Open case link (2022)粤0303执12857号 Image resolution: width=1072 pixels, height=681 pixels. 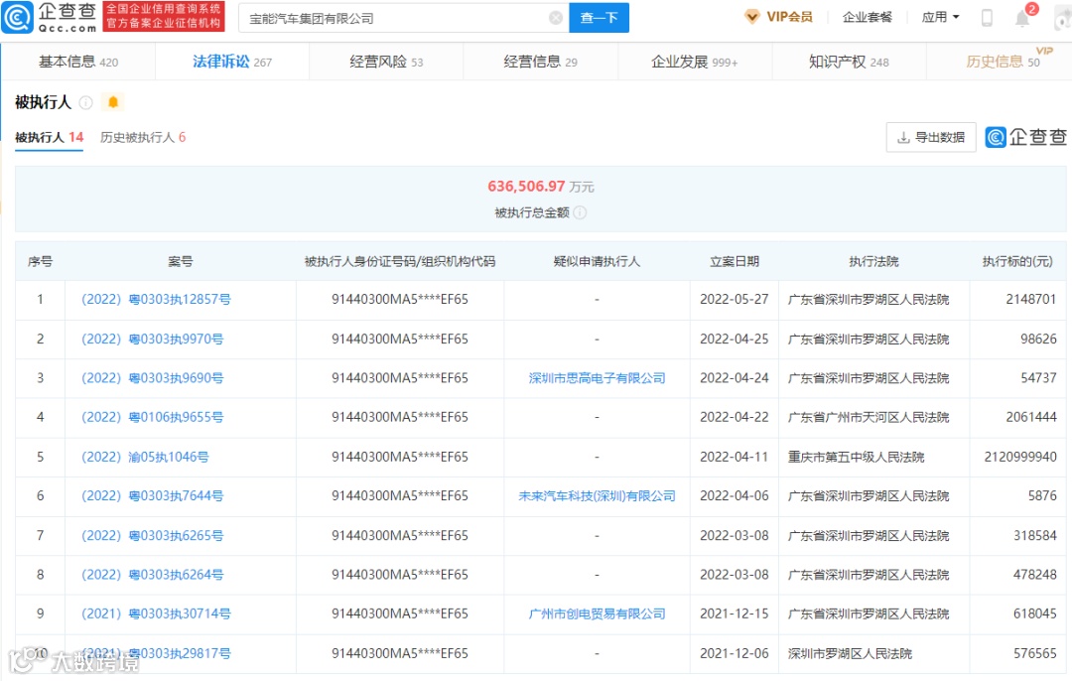156,300
